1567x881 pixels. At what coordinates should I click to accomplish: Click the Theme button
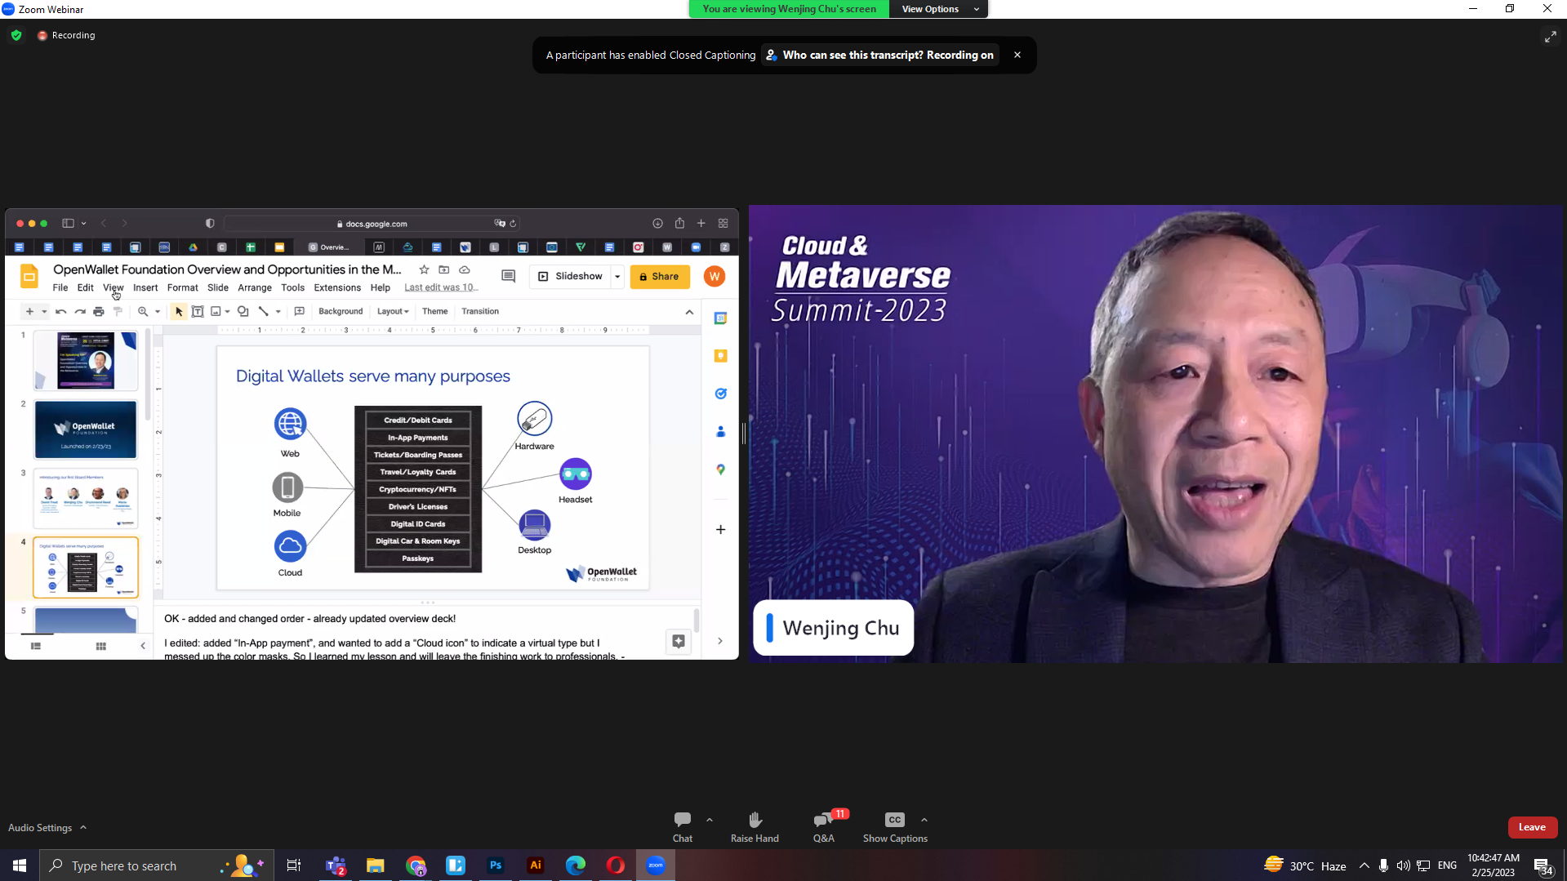(434, 312)
